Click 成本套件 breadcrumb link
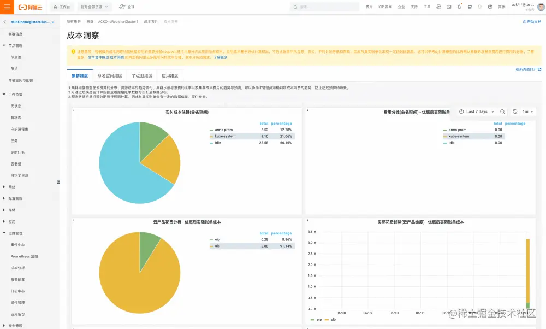The width and height of the screenshot is (546, 329). [x=151, y=22]
